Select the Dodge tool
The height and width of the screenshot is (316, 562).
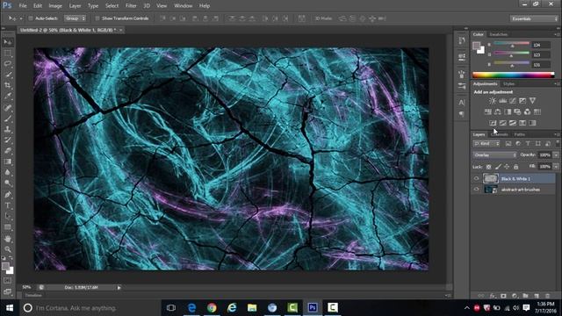[x=8, y=183]
